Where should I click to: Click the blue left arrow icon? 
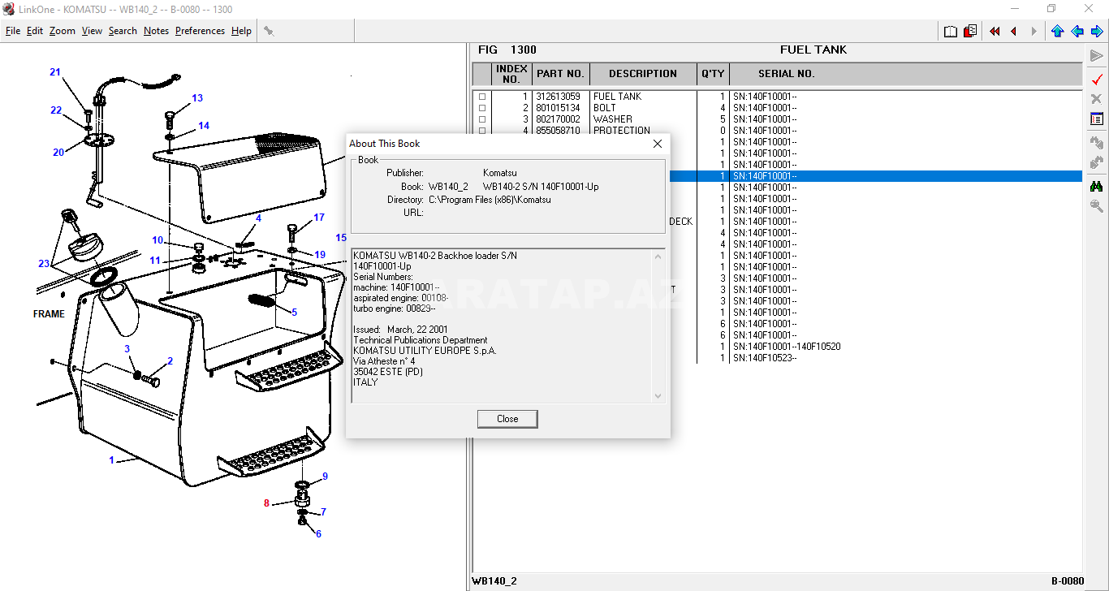pos(1077,31)
